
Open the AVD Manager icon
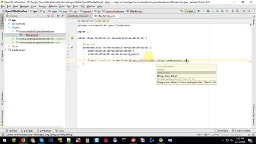[232, 11]
